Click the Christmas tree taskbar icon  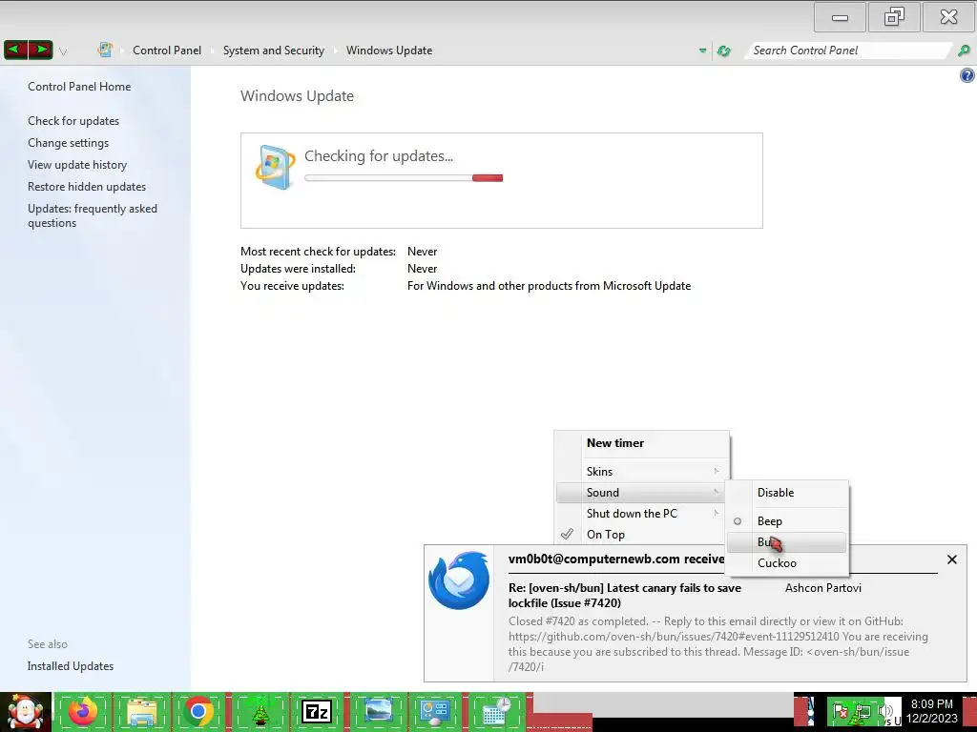click(x=260, y=712)
